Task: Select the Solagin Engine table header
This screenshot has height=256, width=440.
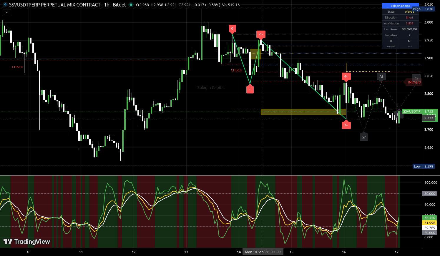Action: click(400, 6)
